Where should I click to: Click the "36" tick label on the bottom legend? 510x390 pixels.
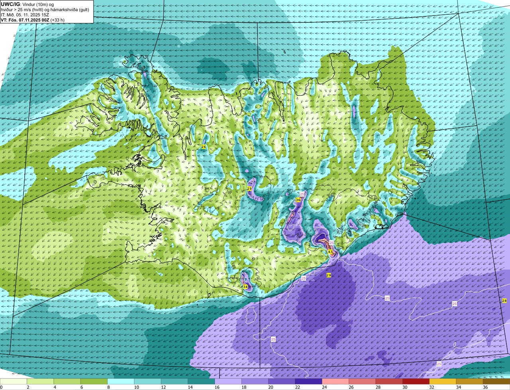(x=485, y=387)
